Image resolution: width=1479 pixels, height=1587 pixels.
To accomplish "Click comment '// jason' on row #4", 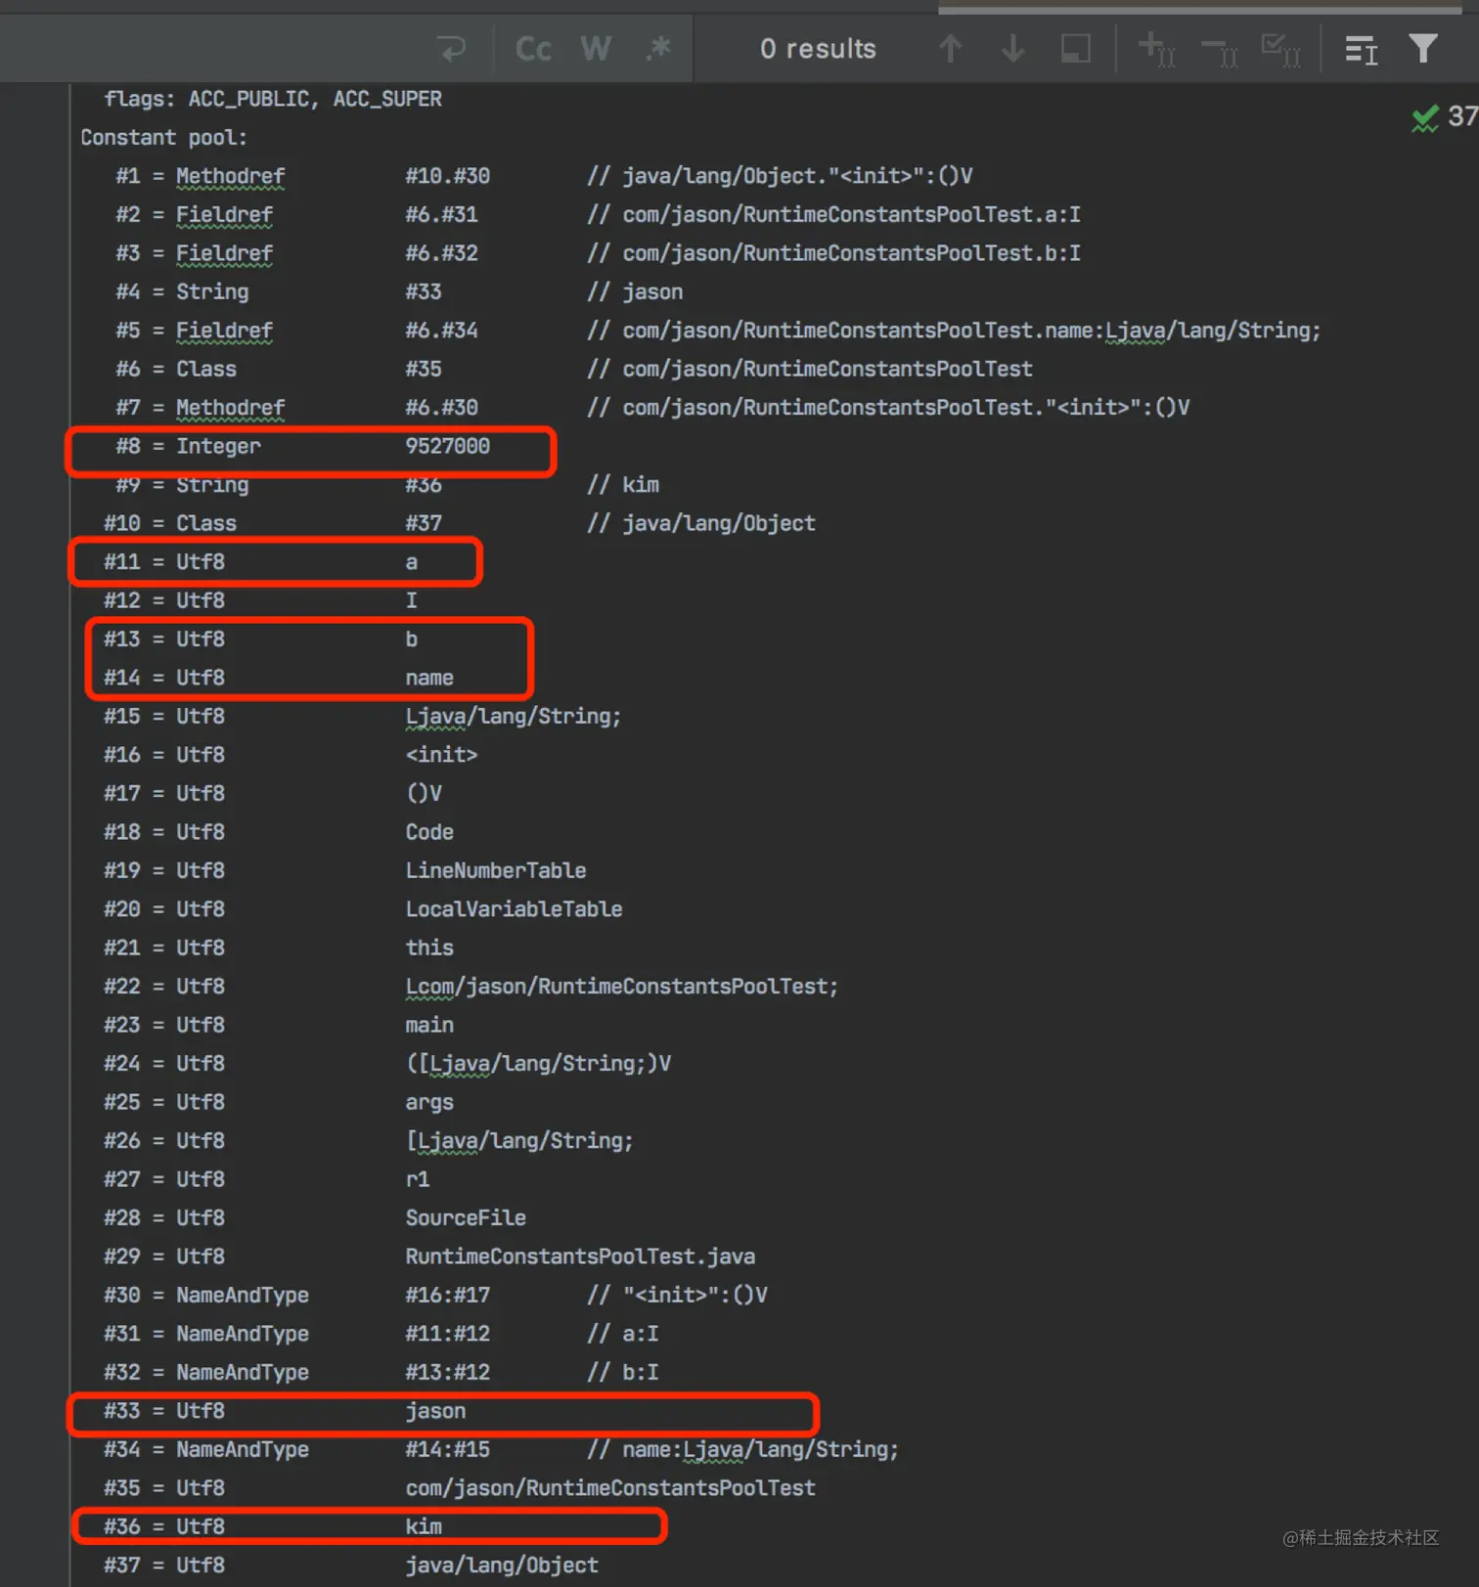I will (635, 291).
